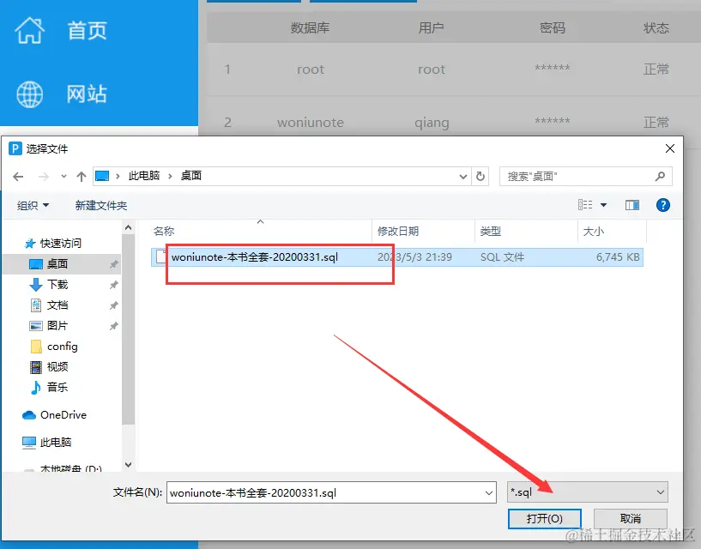Open help with the question mark
This screenshot has height=549, width=701.
tap(663, 205)
